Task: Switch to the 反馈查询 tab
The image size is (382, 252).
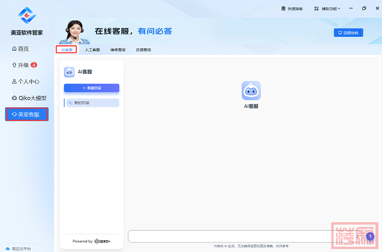Action: coord(143,50)
